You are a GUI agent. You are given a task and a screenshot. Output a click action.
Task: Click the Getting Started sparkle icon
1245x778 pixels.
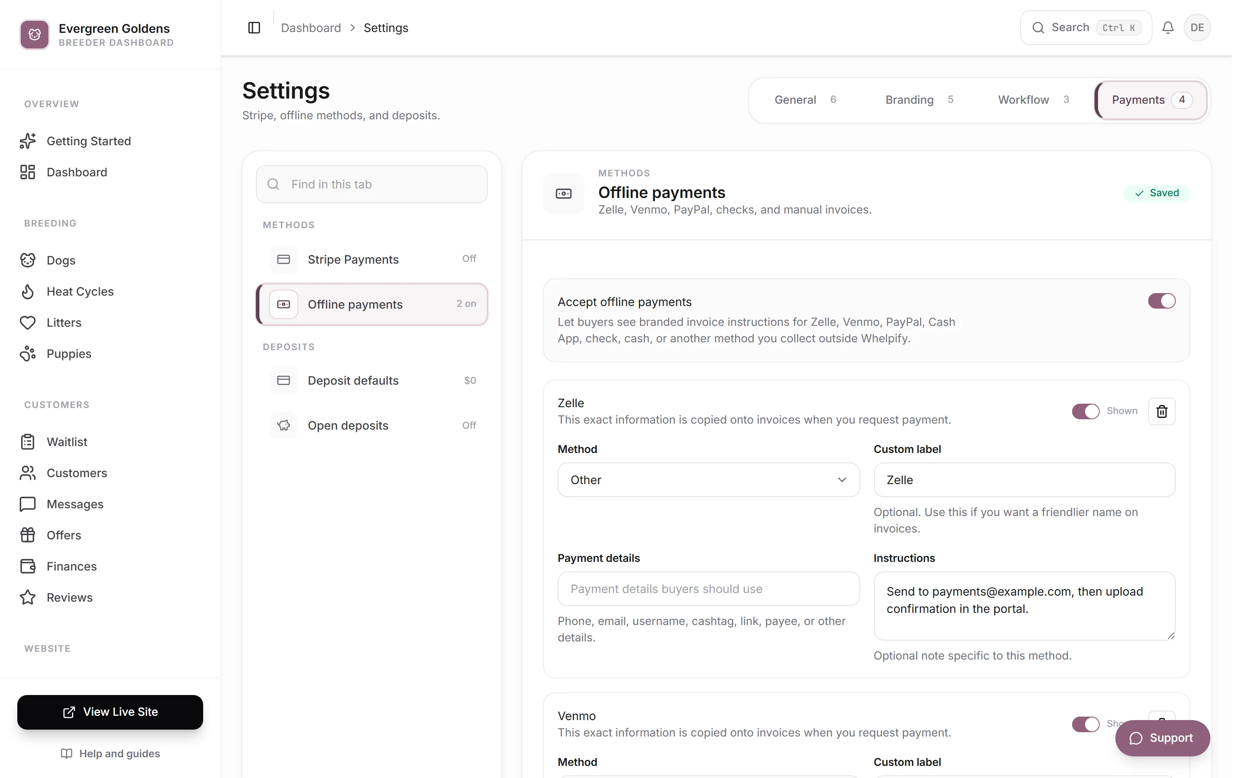coord(28,141)
